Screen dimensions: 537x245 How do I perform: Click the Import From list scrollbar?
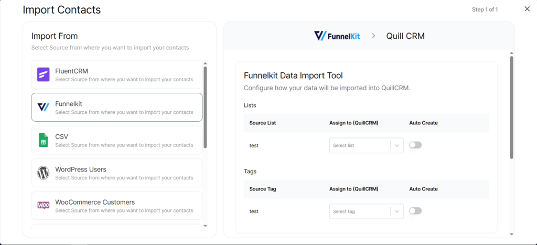click(x=205, y=108)
